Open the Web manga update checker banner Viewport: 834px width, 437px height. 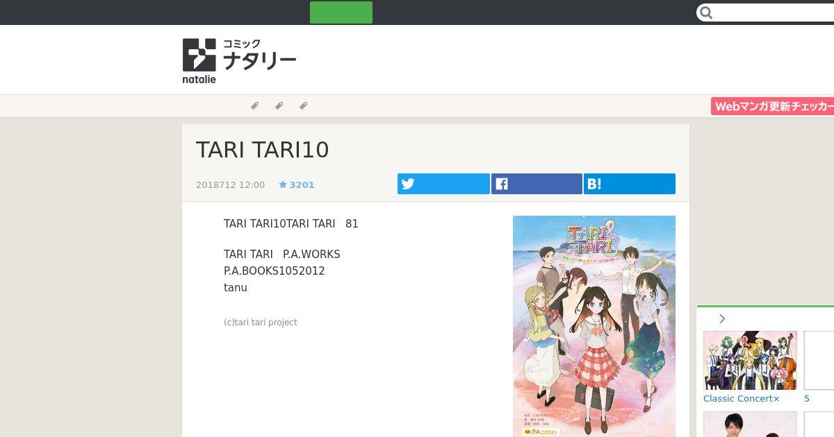pos(772,106)
